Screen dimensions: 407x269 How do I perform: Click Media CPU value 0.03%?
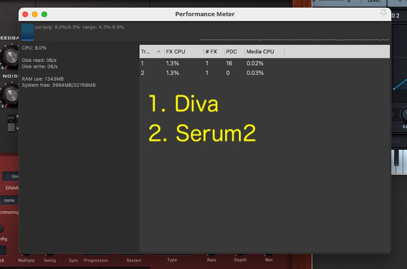(255, 73)
